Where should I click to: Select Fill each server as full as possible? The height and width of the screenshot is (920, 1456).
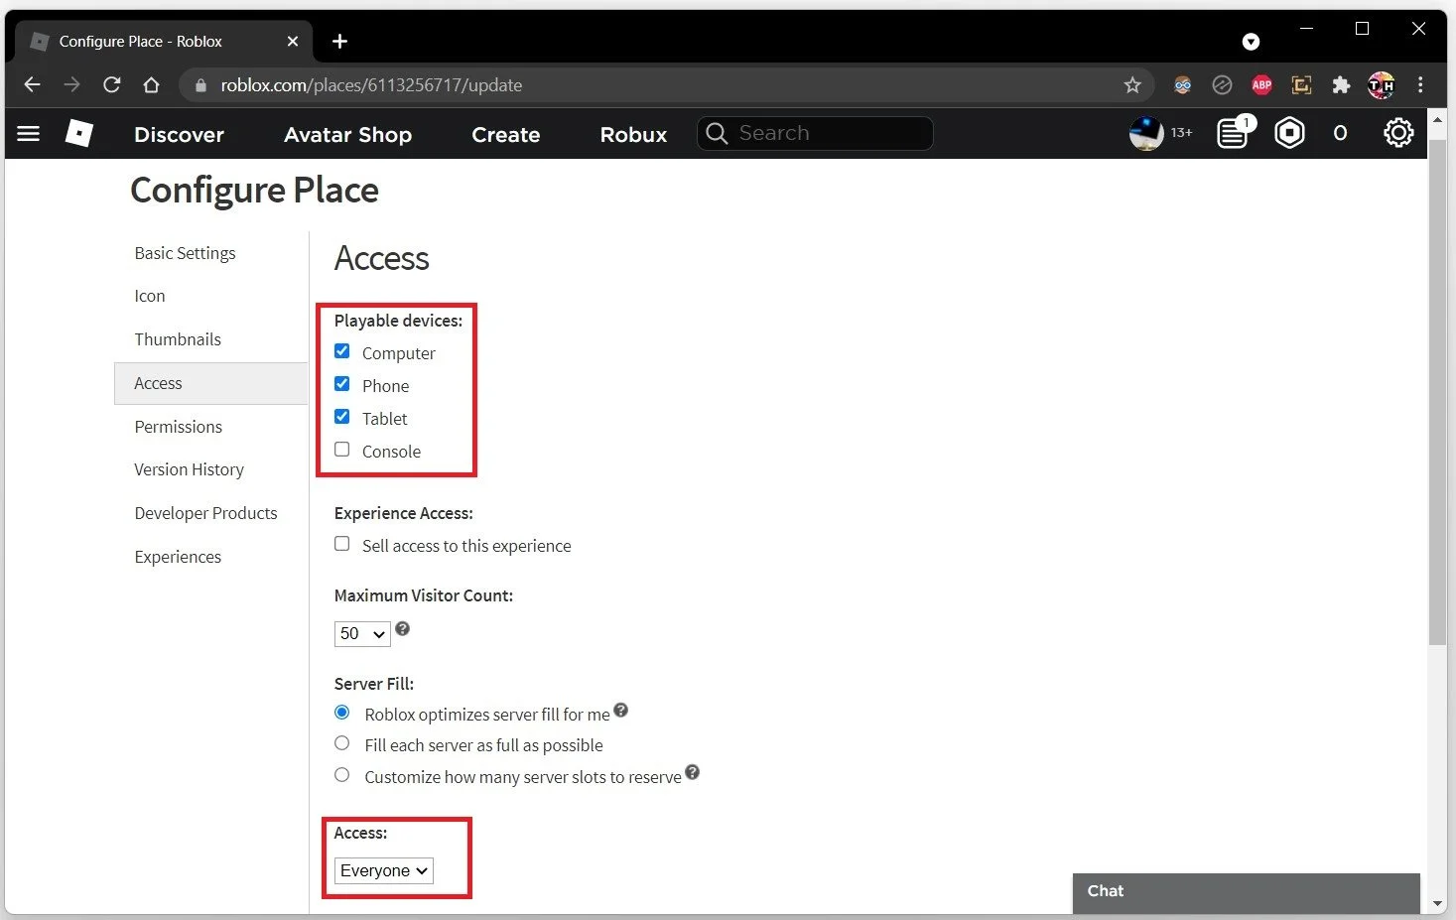point(341,743)
